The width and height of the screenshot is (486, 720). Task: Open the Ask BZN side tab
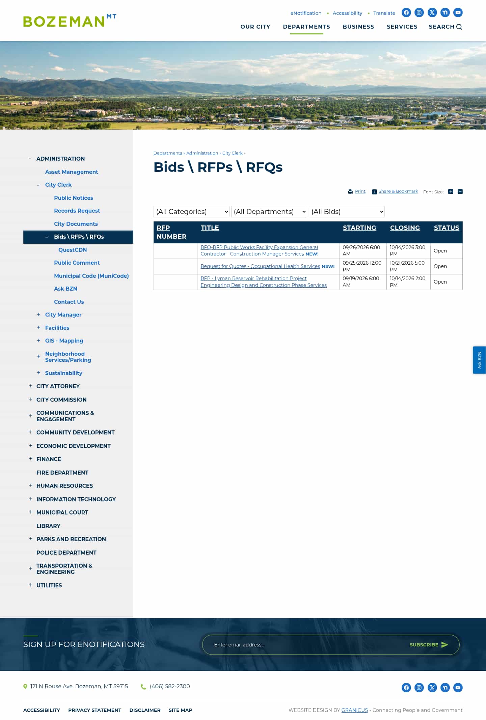(x=479, y=360)
